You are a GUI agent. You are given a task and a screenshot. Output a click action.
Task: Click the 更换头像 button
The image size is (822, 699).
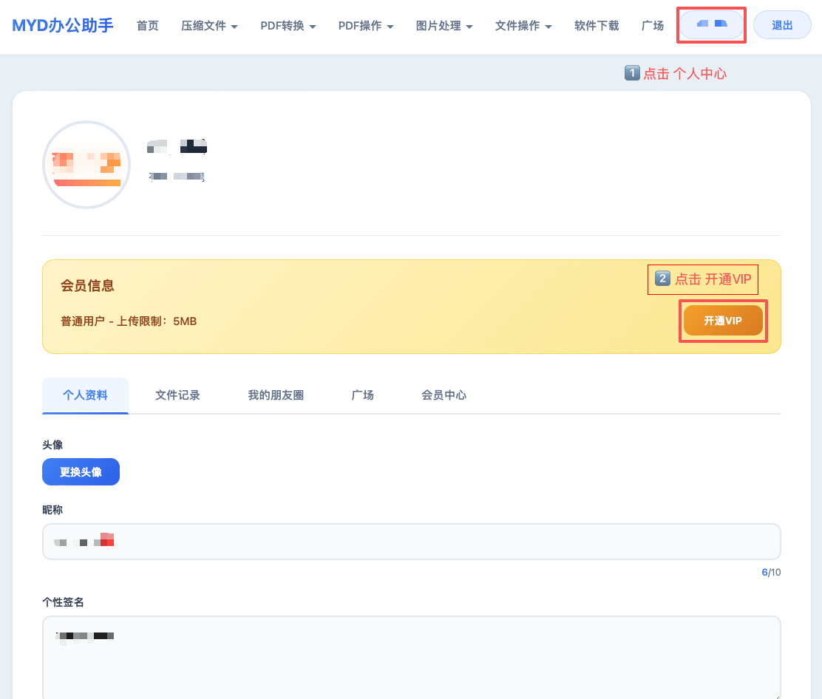[x=81, y=472]
